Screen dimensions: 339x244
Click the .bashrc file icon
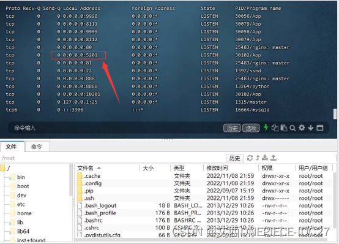pos(80,220)
